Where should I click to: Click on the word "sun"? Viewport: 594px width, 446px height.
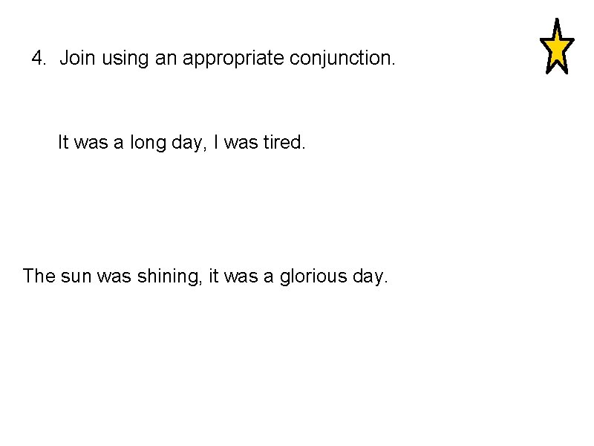click(76, 277)
